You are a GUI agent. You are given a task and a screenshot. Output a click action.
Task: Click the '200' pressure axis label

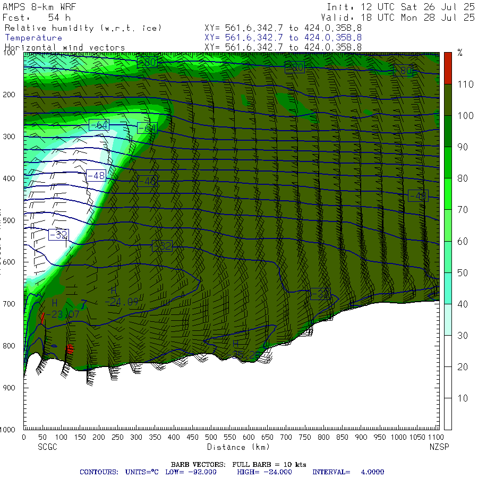coord(9,95)
